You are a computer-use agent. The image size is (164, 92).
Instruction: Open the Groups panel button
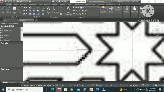(x=119, y=9)
